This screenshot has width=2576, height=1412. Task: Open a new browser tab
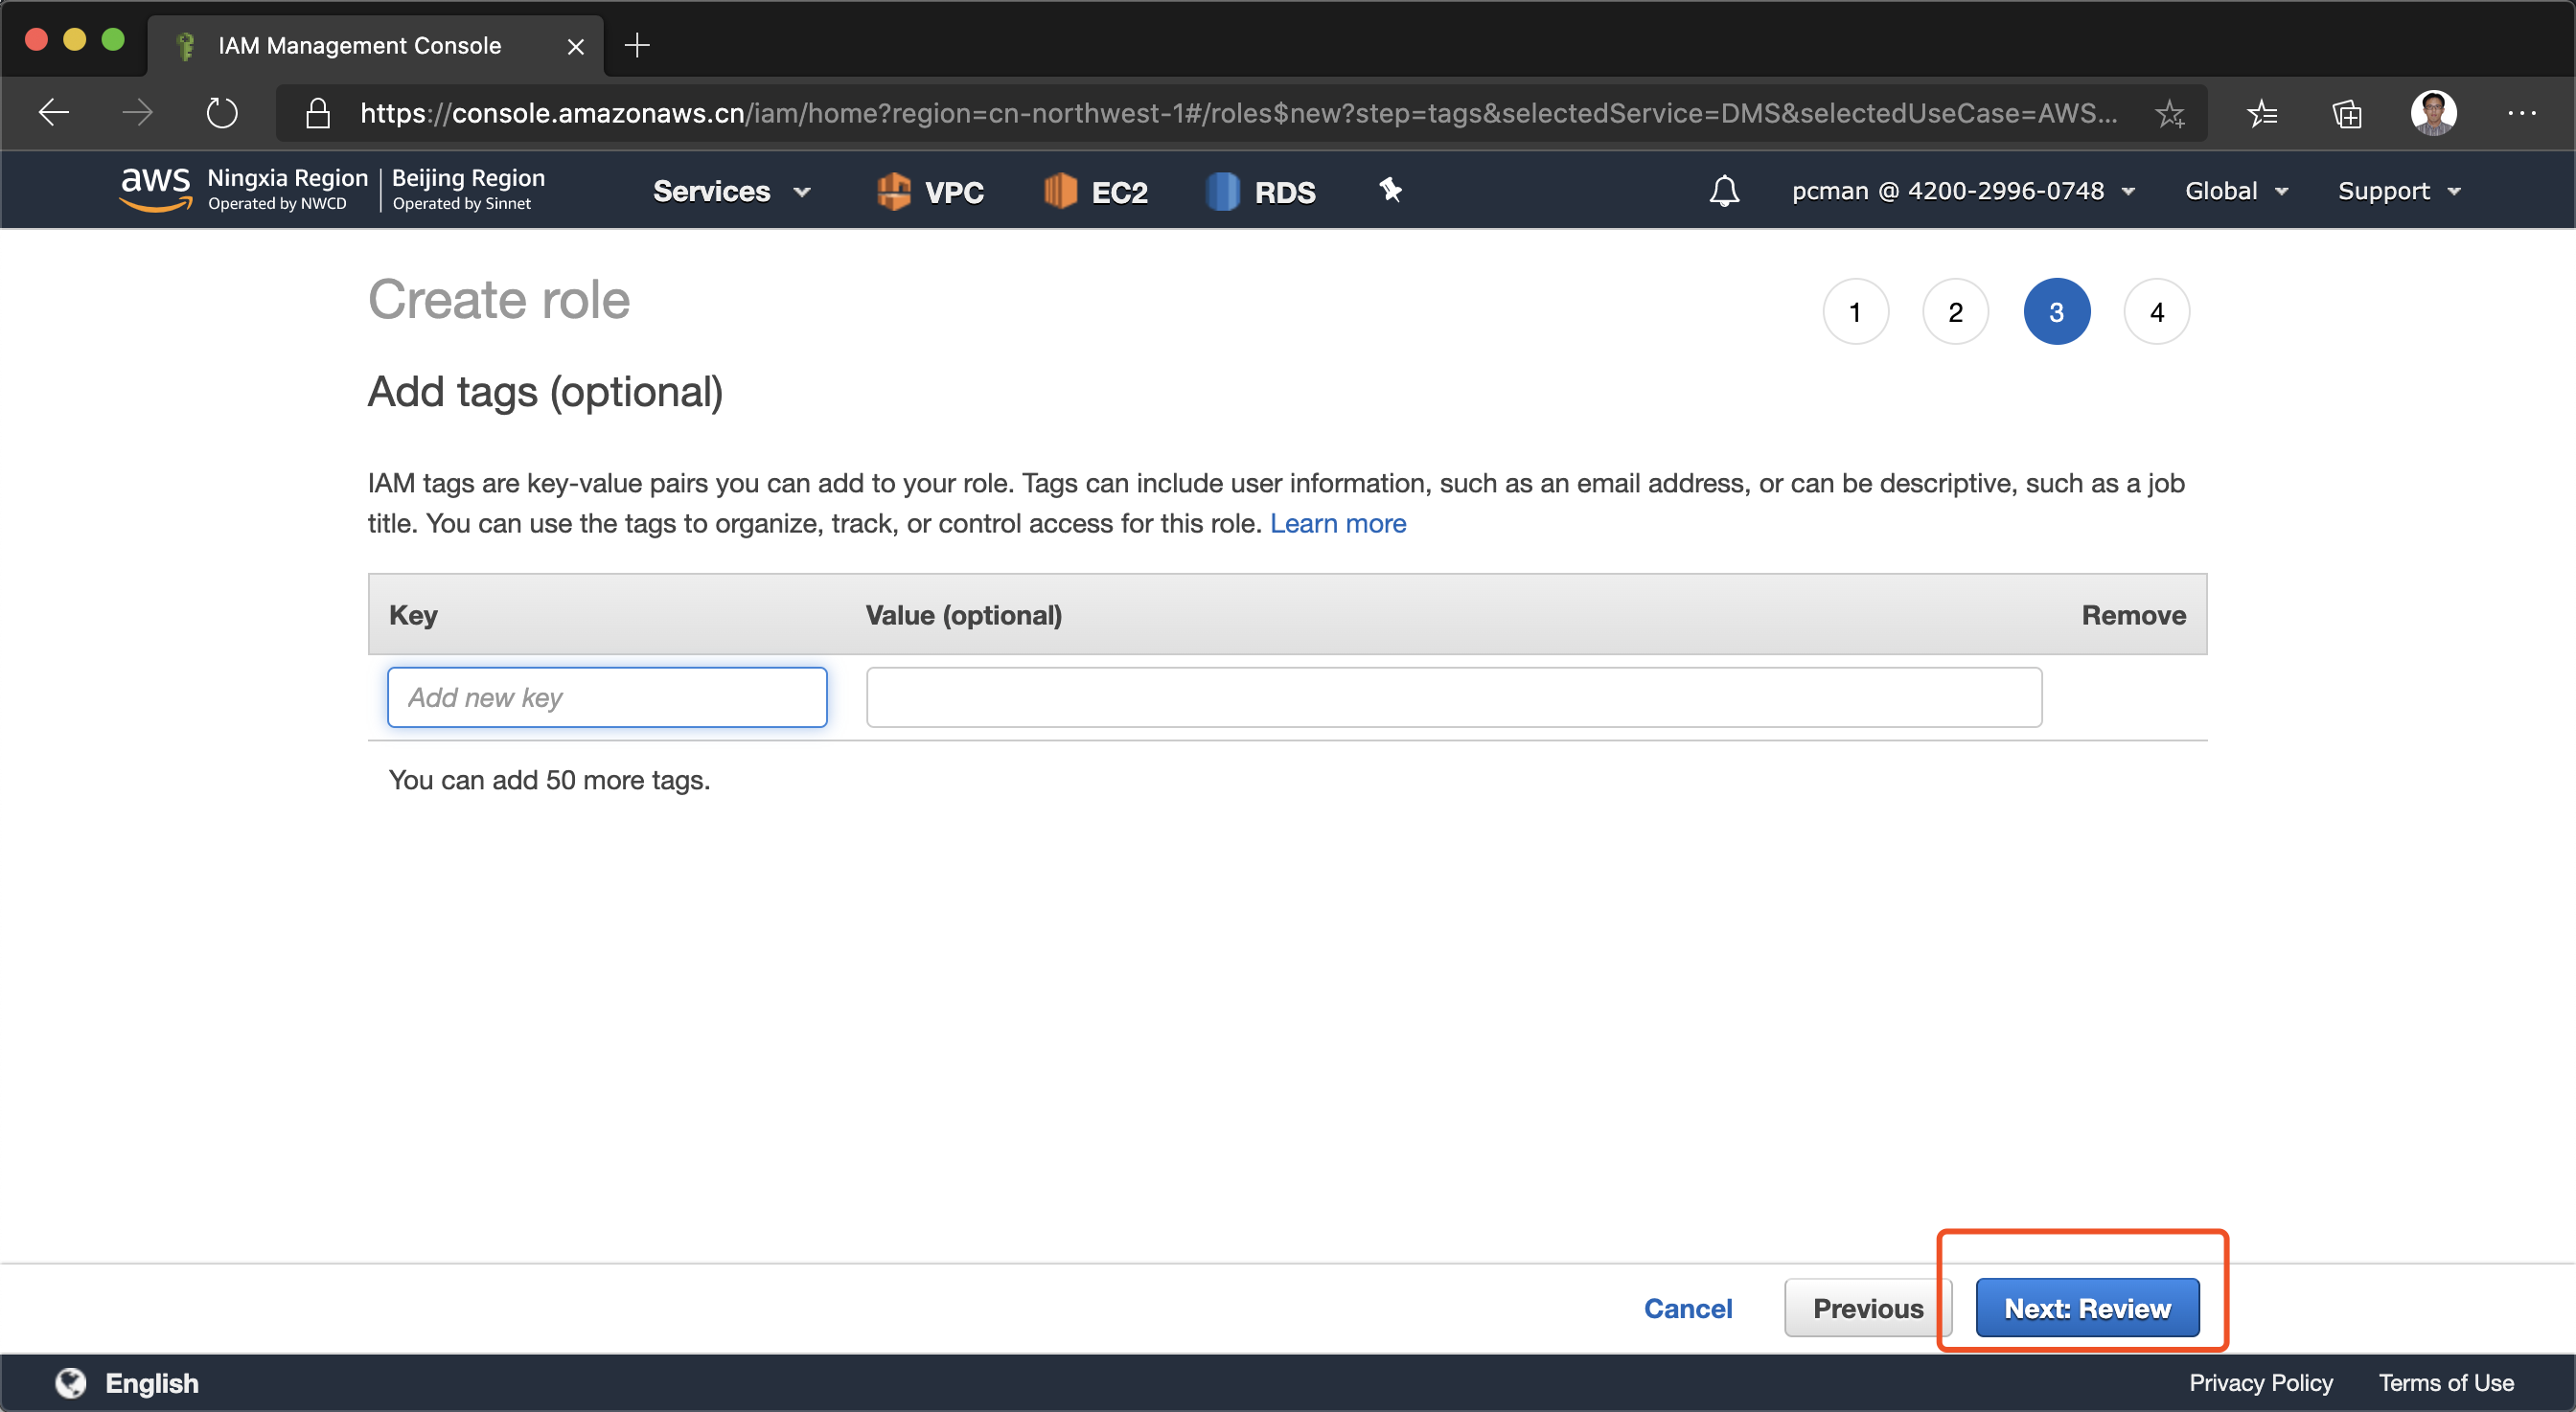tap(637, 45)
